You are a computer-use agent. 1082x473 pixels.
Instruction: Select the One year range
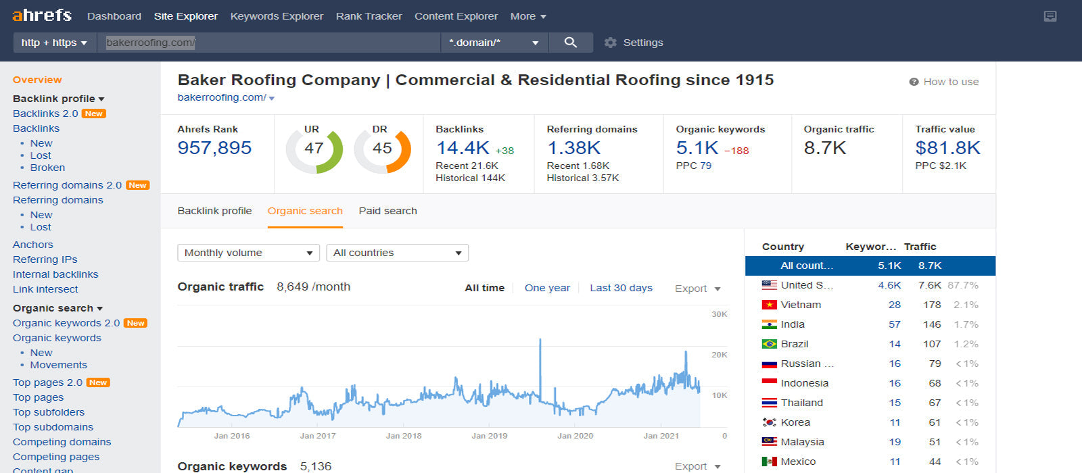pos(547,288)
